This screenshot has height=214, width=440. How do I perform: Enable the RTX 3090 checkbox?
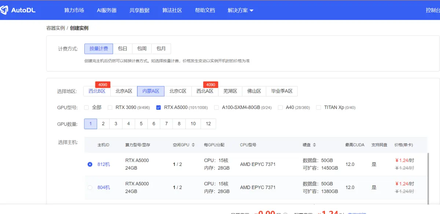tap(110, 107)
